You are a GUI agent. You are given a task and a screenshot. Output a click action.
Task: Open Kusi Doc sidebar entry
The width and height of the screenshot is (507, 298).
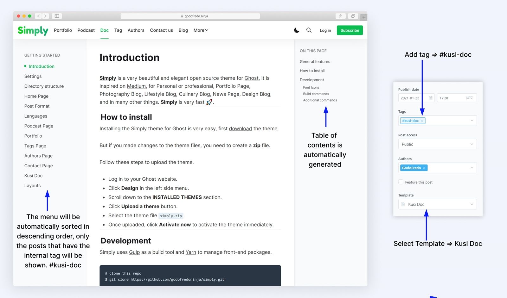coord(33,176)
